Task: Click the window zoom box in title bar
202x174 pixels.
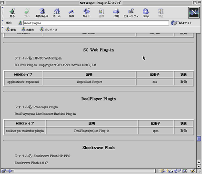Action: click(195, 3)
